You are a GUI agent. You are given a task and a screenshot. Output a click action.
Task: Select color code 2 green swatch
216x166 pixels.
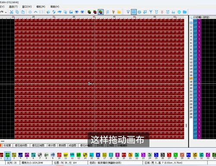point(7,156)
